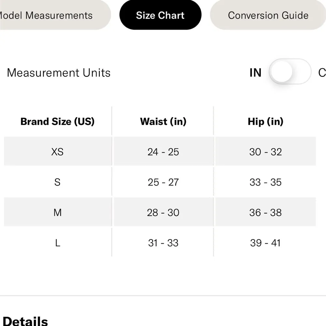This screenshot has width=326, height=326.
Task: Click the Brand Size (US) column header
Action: point(57,122)
